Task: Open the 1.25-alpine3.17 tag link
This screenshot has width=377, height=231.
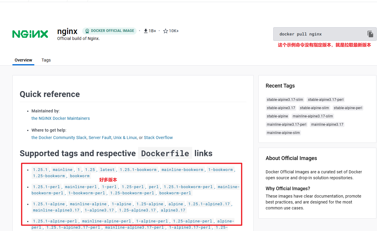Action: point(137,210)
